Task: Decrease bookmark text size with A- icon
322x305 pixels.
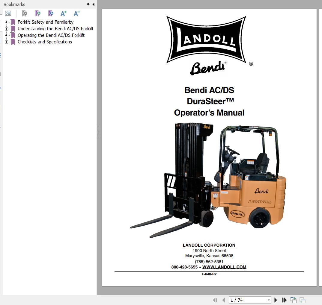Action: click(x=76, y=13)
